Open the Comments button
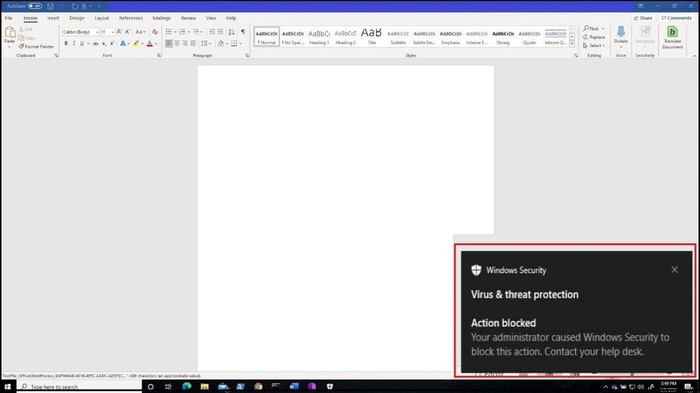This screenshot has height=393, width=700. [676, 18]
